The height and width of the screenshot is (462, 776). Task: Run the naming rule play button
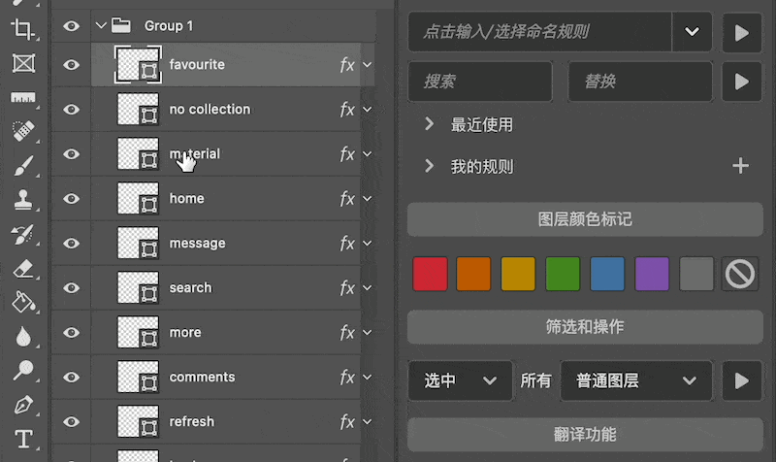coord(741,33)
